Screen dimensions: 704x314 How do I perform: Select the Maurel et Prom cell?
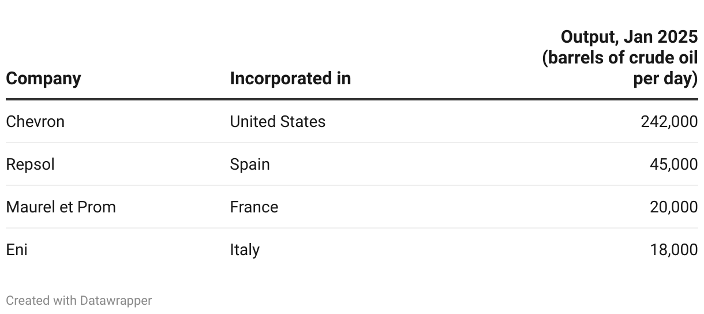tap(61, 207)
